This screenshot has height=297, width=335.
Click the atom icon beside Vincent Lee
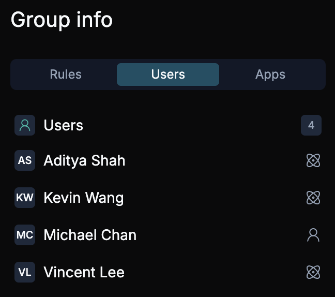click(x=313, y=272)
